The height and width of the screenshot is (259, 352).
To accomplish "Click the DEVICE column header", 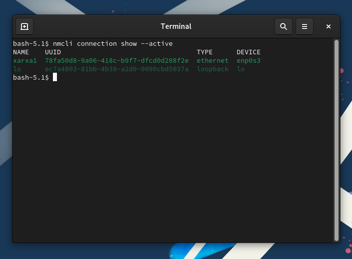I will click(x=249, y=52).
